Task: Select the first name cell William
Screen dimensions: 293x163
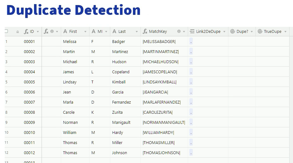Action: point(75,132)
